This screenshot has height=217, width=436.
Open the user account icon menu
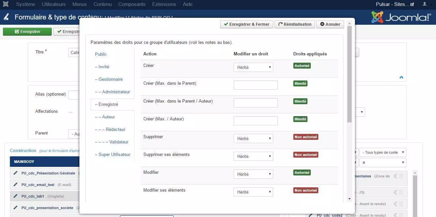425,4
